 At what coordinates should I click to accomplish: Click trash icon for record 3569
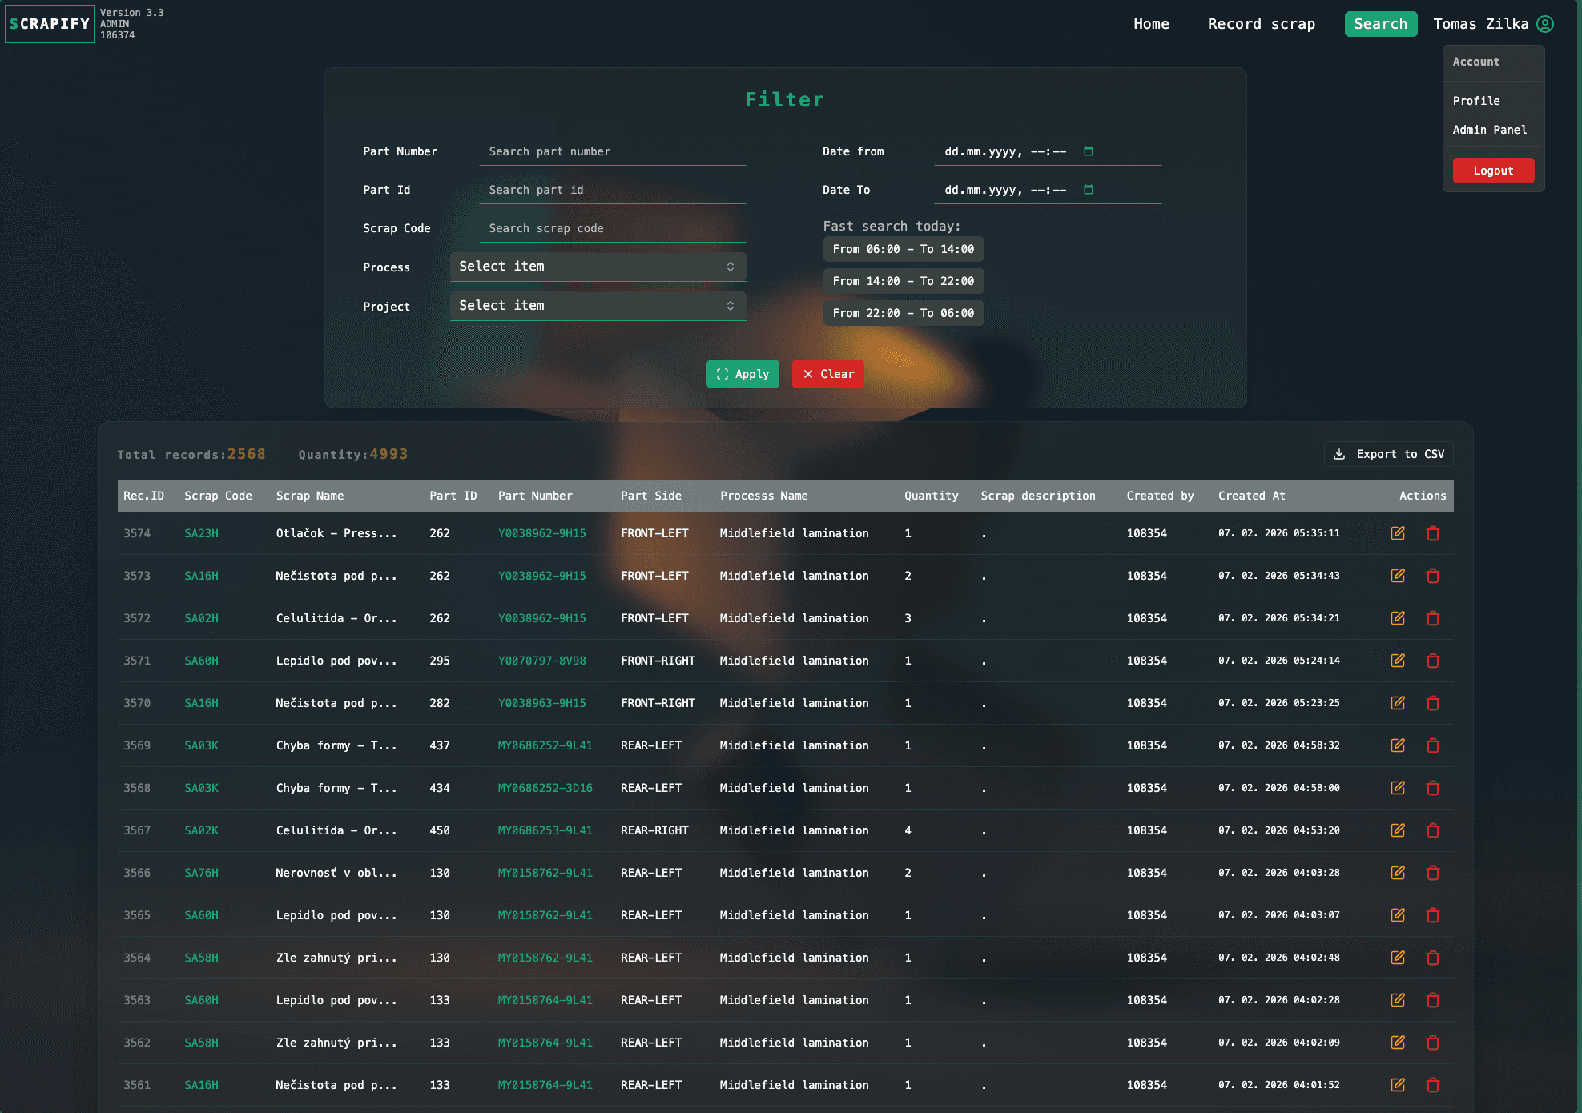pos(1433,745)
